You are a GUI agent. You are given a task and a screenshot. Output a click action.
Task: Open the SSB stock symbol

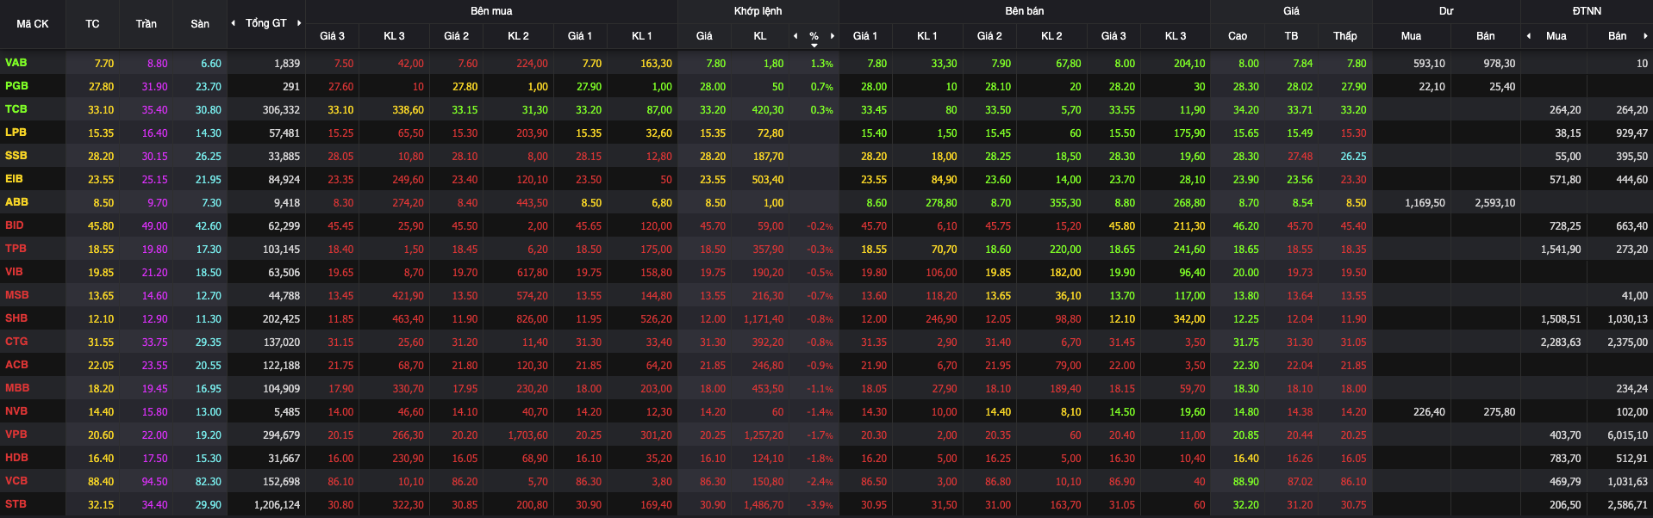[16, 156]
